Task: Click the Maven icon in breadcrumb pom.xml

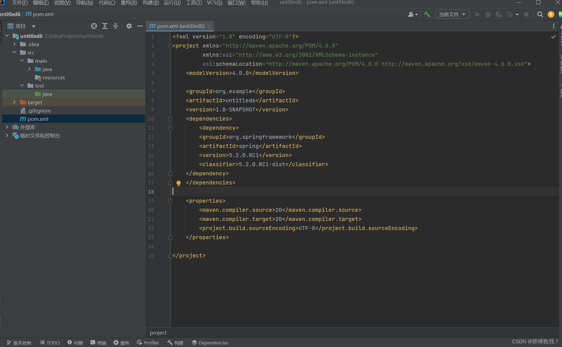Action: pos(28,14)
